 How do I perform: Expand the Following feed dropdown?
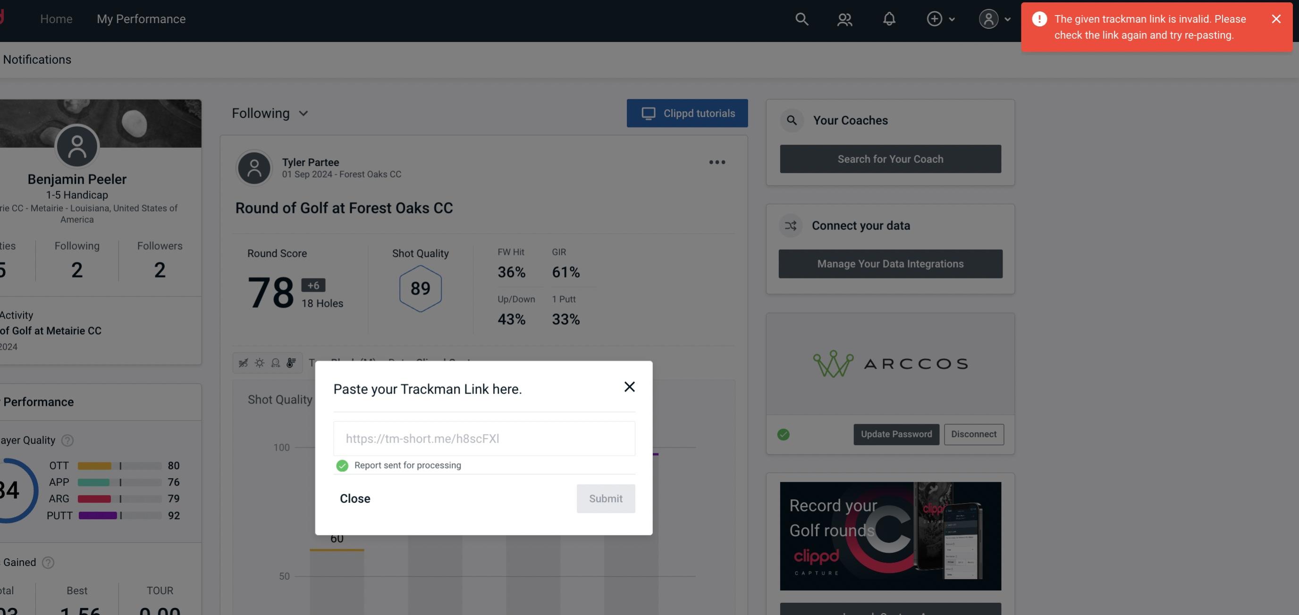pos(270,113)
